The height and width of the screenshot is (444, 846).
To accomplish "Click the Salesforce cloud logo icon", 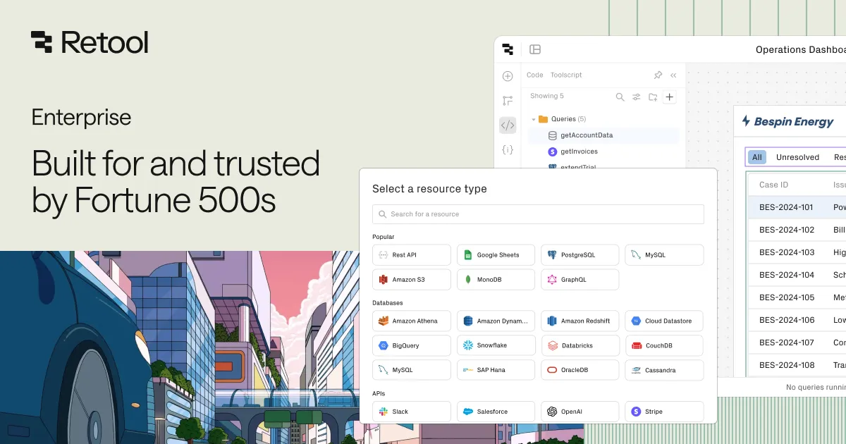I will 467,412.
